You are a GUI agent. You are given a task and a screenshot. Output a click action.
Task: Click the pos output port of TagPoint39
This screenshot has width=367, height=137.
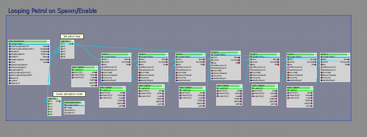204,93
